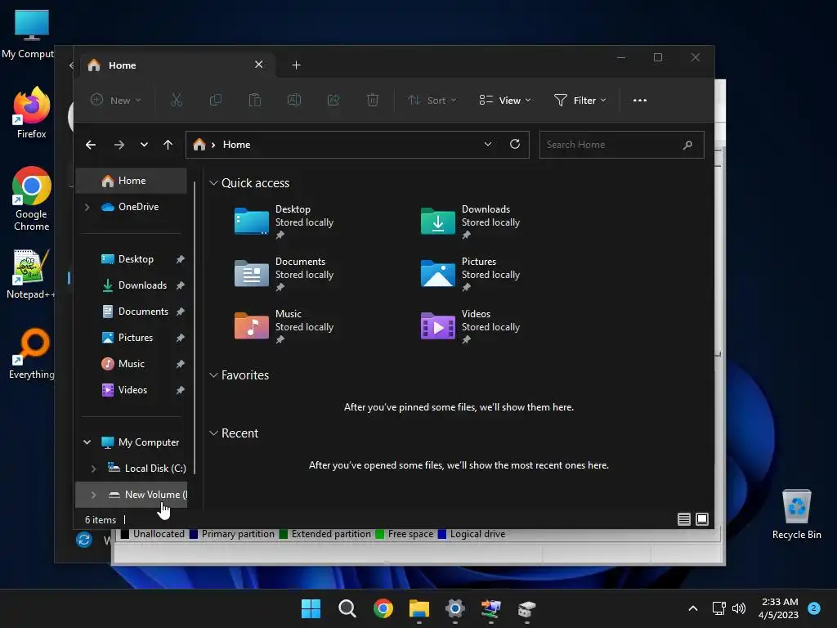Open recent locations chevron beside forward arrow

144,145
